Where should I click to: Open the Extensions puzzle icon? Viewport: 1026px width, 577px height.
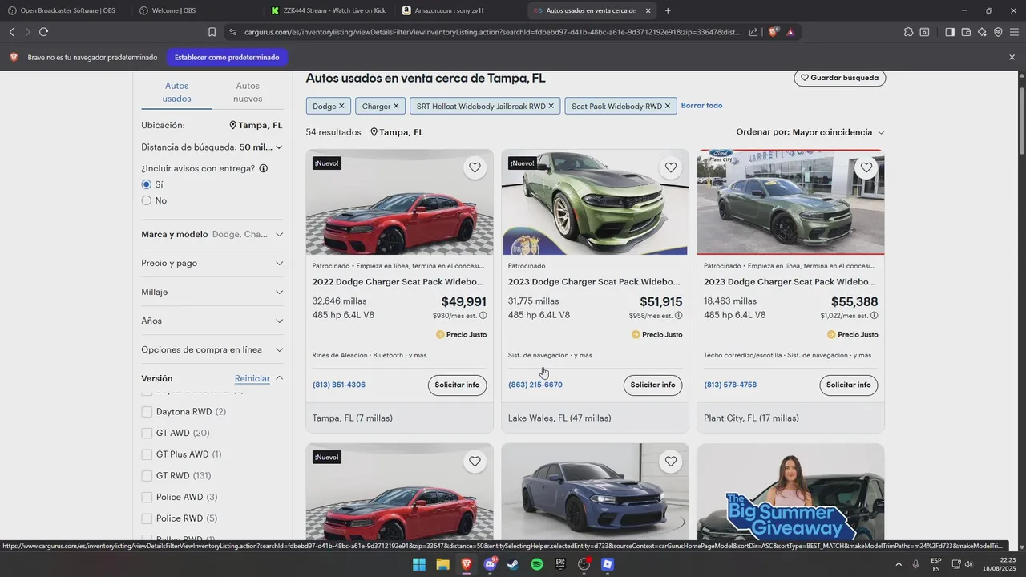point(908,32)
